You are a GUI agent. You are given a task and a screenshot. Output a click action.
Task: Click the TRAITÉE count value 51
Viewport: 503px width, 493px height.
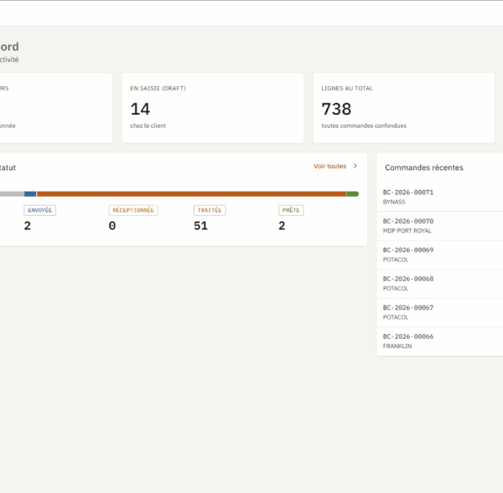200,226
